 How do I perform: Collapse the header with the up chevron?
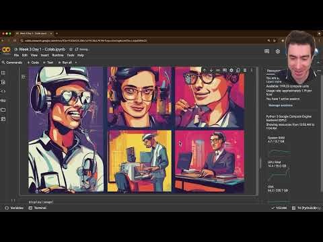point(318,63)
